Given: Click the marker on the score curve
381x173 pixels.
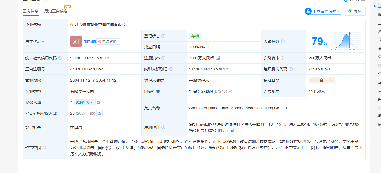Looking at the screenshot, I should coord(350,34).
